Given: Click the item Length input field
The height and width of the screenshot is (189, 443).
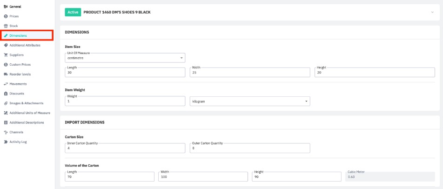Looking at the screenshot, I should (125, 73).
